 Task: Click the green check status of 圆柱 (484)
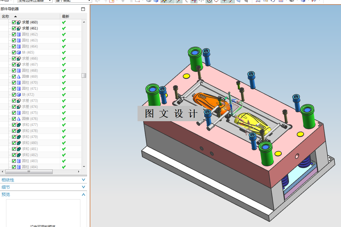[64, 167]
